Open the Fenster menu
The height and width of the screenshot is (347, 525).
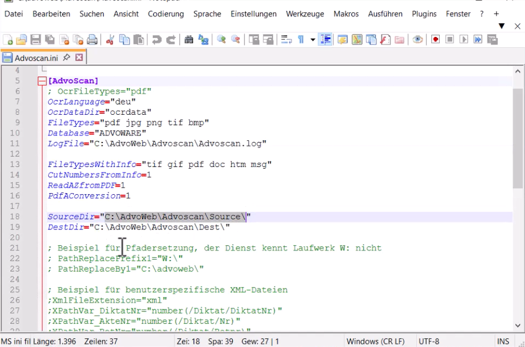458,14
